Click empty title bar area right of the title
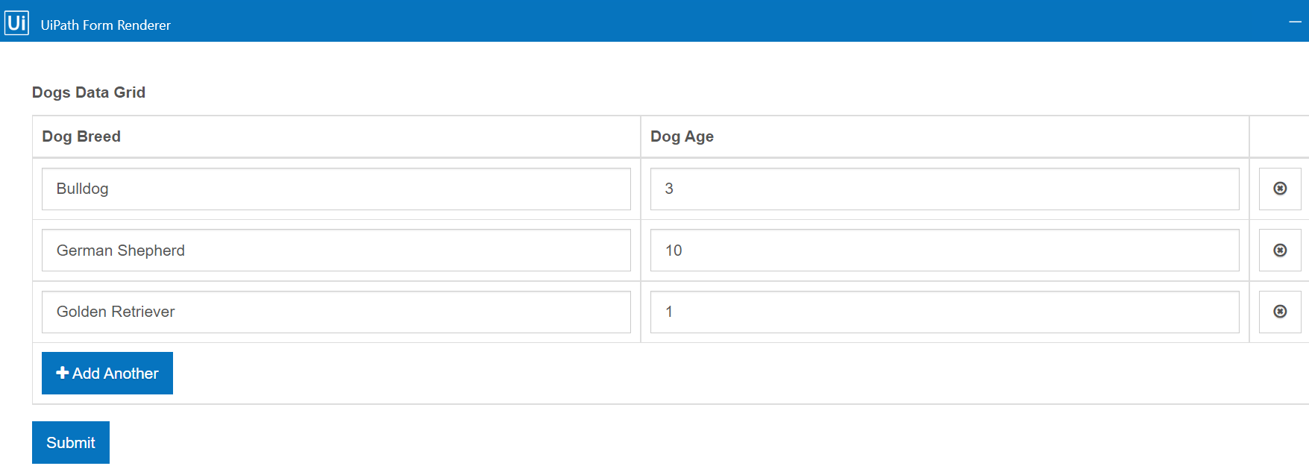 coord(671,22)
